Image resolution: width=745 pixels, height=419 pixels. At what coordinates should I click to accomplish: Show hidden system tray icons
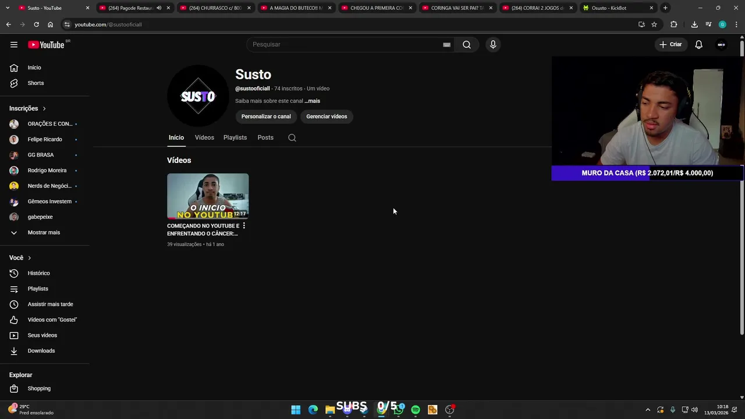tap(648, 410)
